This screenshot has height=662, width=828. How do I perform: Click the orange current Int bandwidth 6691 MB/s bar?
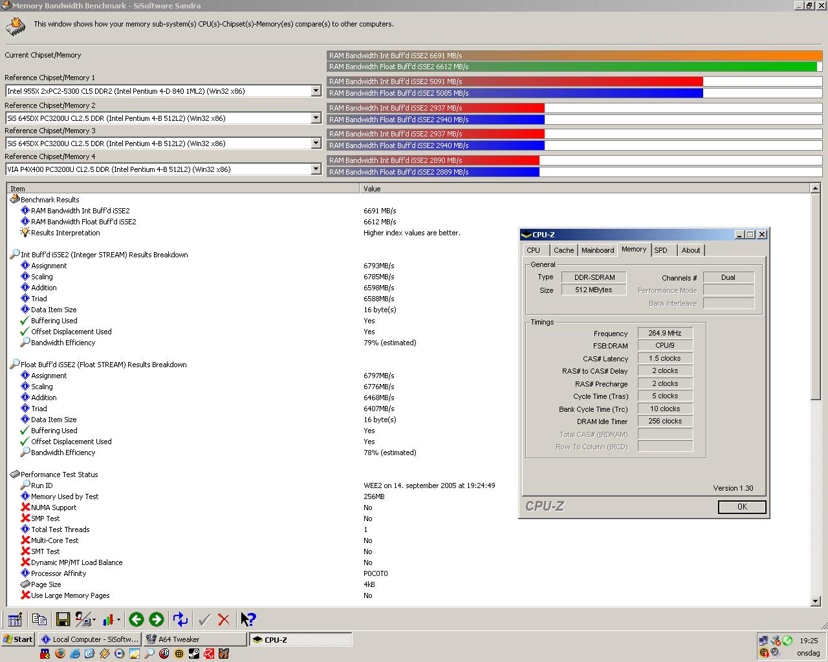tap(575, 56)
